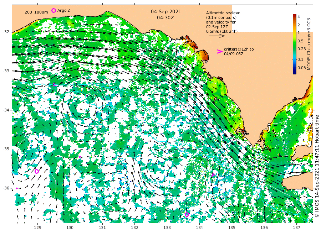The image size is (321, 235).
Task: Click the Argo float circle near 133.6E 36.7S
Action: (187, 214)
